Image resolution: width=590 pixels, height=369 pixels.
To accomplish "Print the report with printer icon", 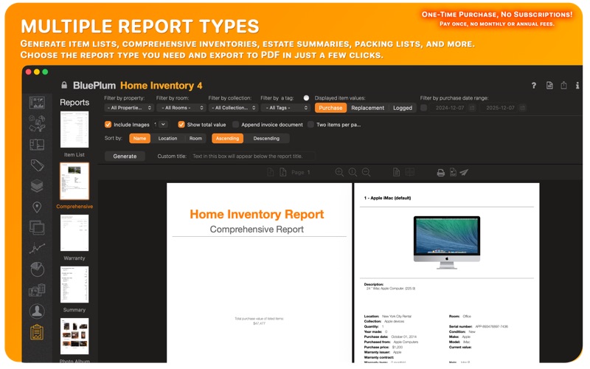I will tap(440, 173).
